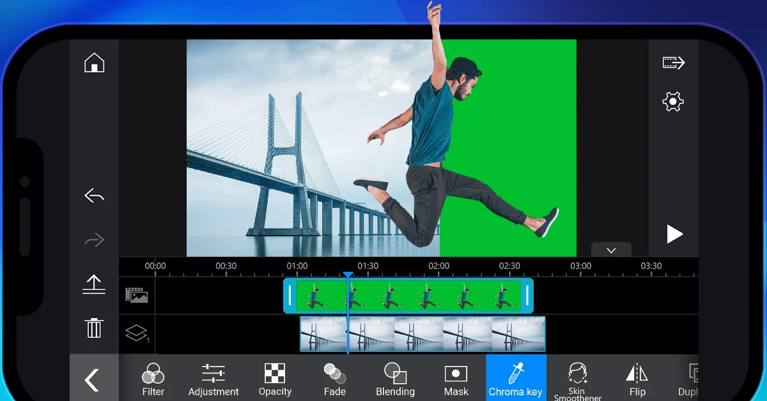Return to the home screen
The width and height of the screenshot is (767, 401).
tap(94, 63)
